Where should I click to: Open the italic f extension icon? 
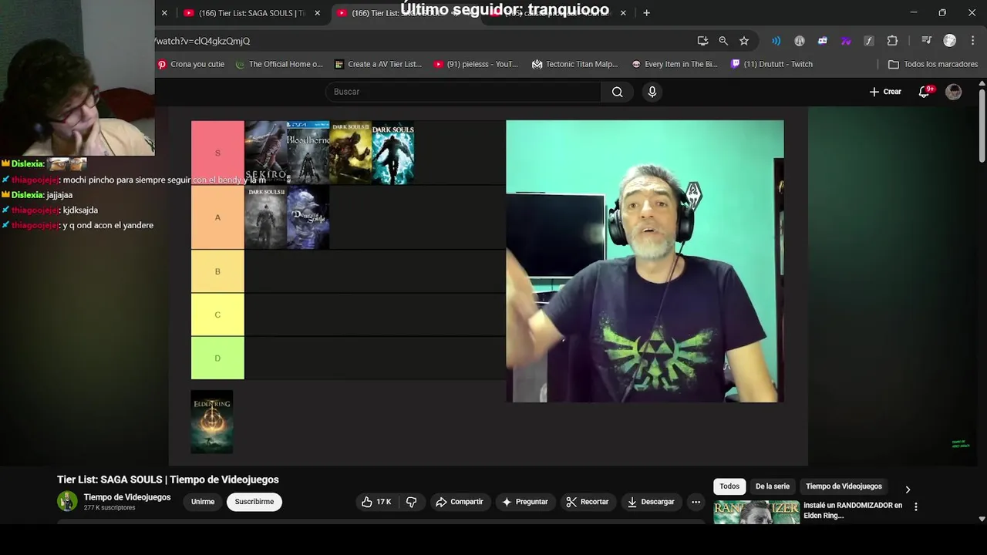coord(869,41)
